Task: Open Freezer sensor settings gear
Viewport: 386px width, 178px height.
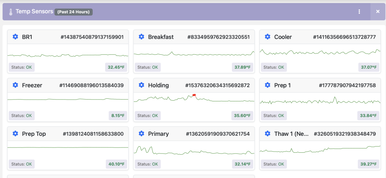Action: point(15,85)
